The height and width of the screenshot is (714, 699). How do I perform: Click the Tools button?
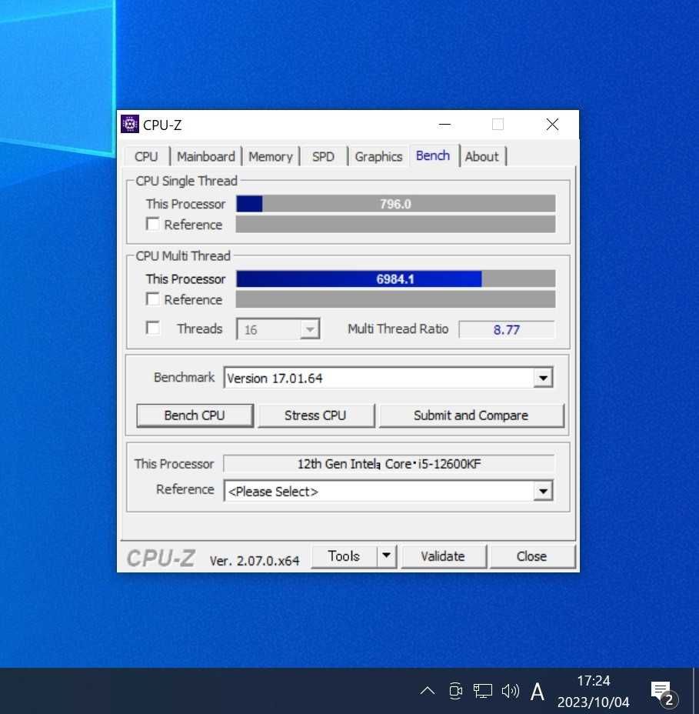(x=344, y=556)
